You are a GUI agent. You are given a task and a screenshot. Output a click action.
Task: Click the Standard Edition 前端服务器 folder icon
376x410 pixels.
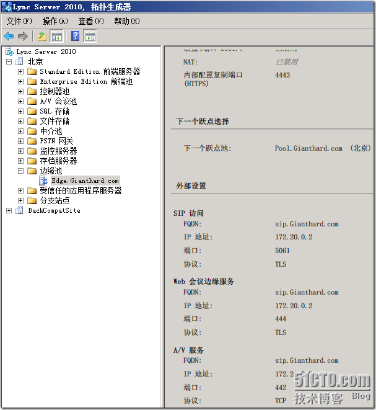pos(32,71)
